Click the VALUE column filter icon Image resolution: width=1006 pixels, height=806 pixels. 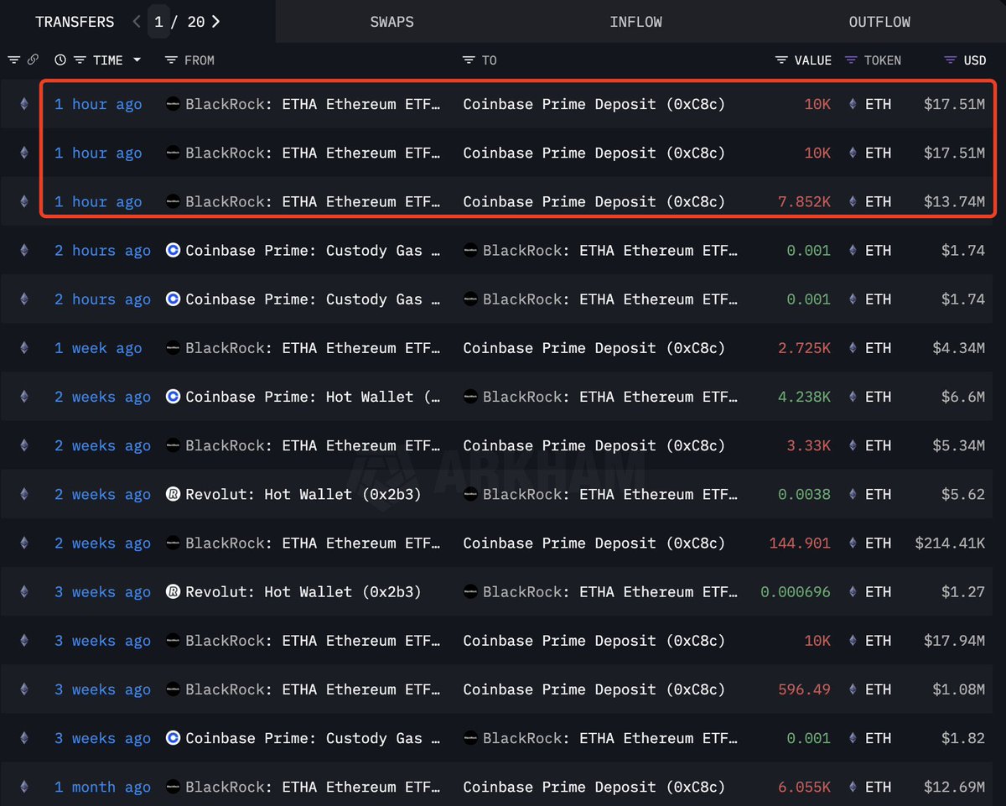(780, 60)
